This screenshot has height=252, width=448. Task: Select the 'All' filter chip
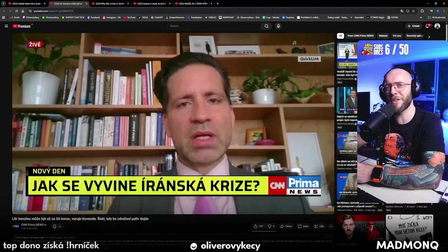341,36
